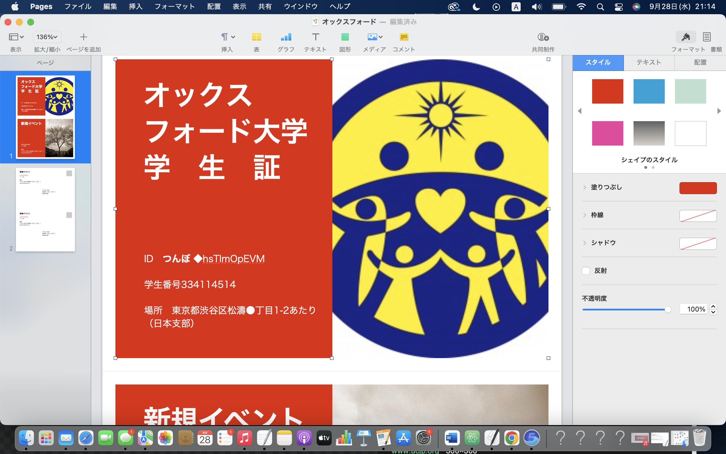Click the オックスフォード document title
This screenshot has height=454, width=726.
[x=349, y=22]
